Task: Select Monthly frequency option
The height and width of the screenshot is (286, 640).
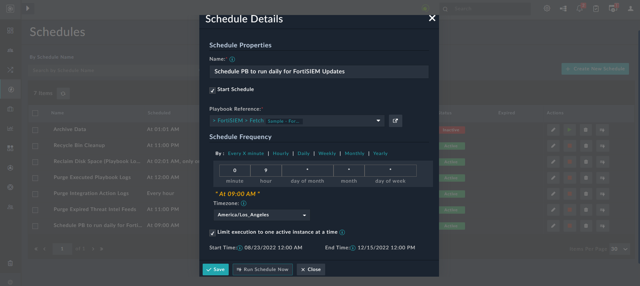Action: click(354, 153)
